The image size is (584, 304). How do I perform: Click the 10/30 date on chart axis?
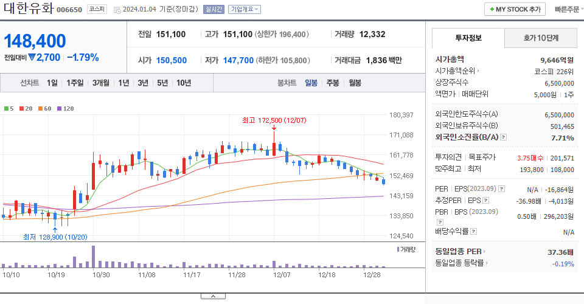[x=101, y=275]
